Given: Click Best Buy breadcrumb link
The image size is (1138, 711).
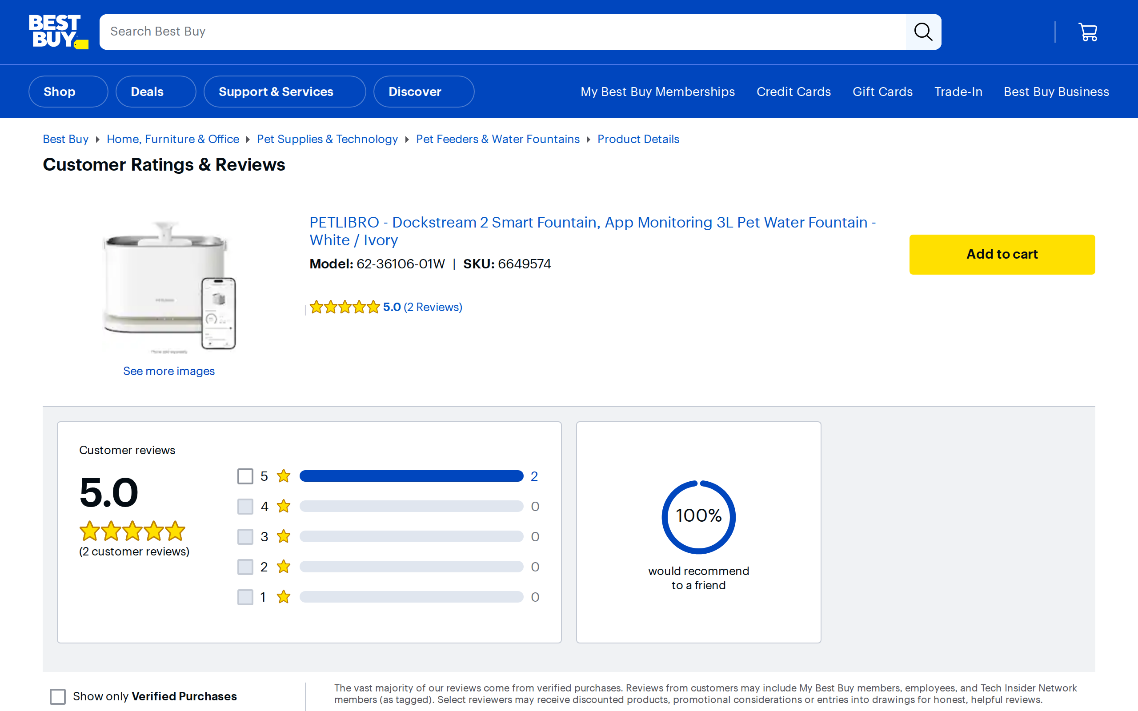Looking at the screenshot, I should click(65, 139).
